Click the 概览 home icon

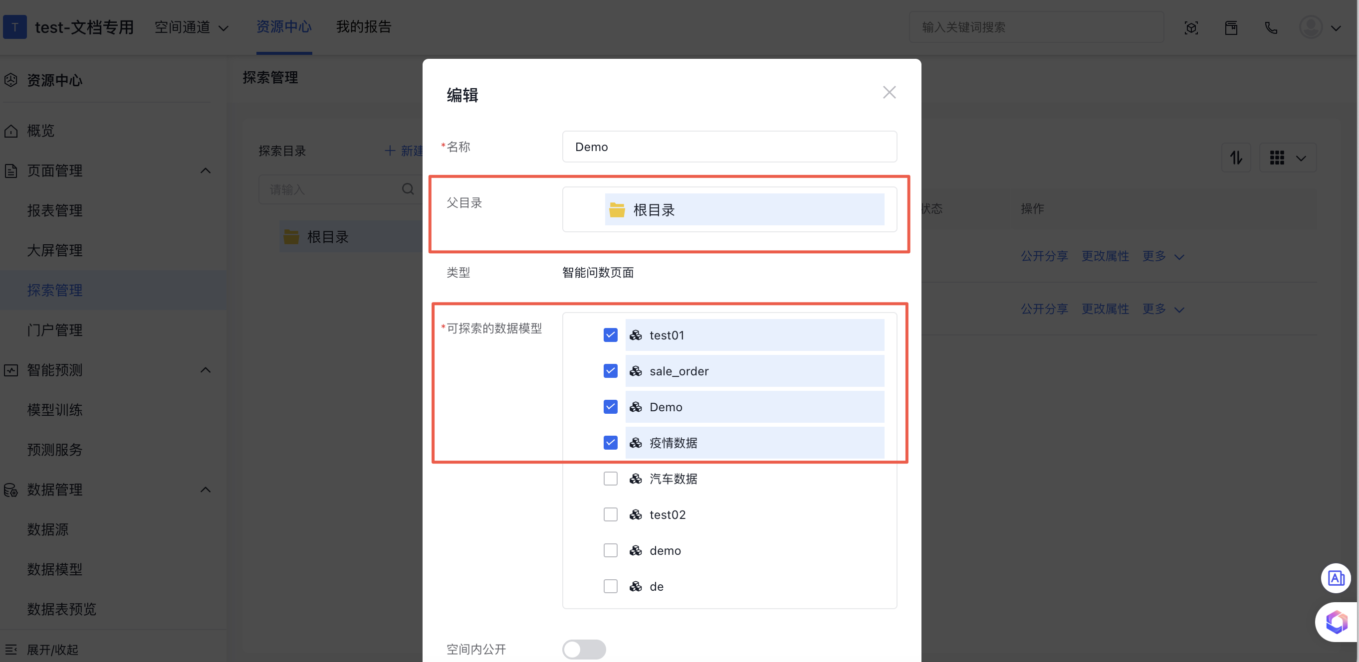[x=11, y=131]
